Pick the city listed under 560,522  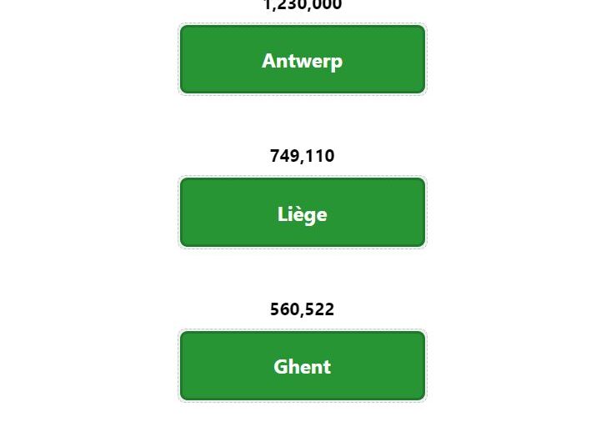303,365
